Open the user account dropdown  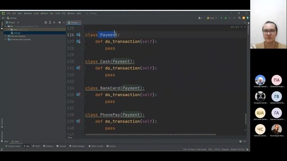click(x=200, y=18)
